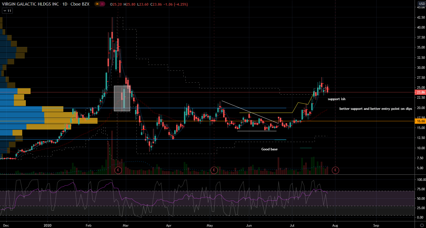Click the Jul label on the time axis
The image size is (426, 228).
[x=292, y=226]
